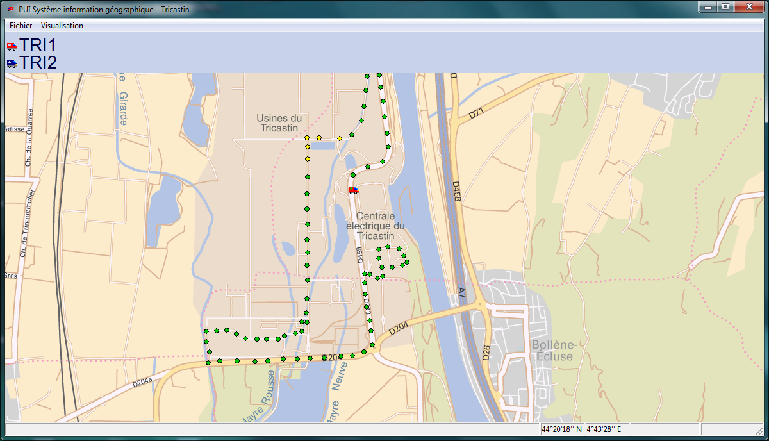Click the latitude field in the status bar

(x=562, y=429)
